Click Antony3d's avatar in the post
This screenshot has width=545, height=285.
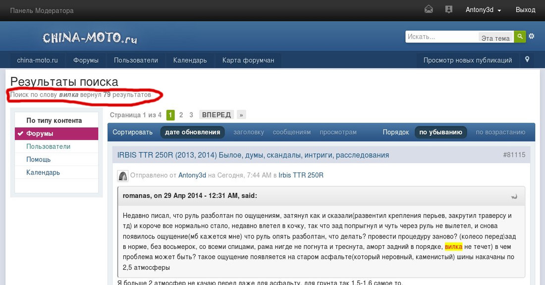122,175
